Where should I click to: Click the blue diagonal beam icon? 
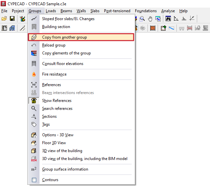click(x=171, y=28)
